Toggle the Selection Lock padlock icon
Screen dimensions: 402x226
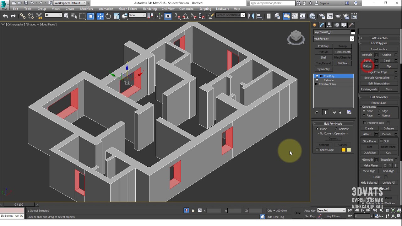pos(193,211)
